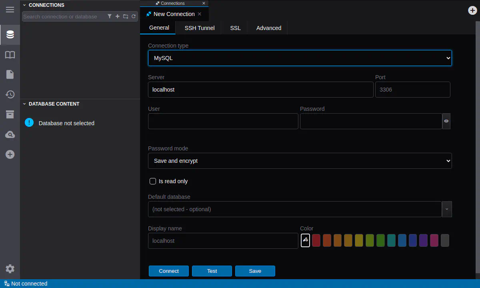Open the settings gear icon
Screen dimensions: 480x288
(x=10, y=269)
